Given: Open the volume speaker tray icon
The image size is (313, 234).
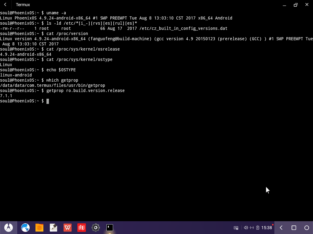Looking at the screenshot, I should coord(246,228).
